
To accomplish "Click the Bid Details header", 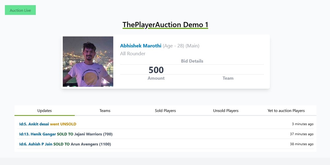I will 192,61.
